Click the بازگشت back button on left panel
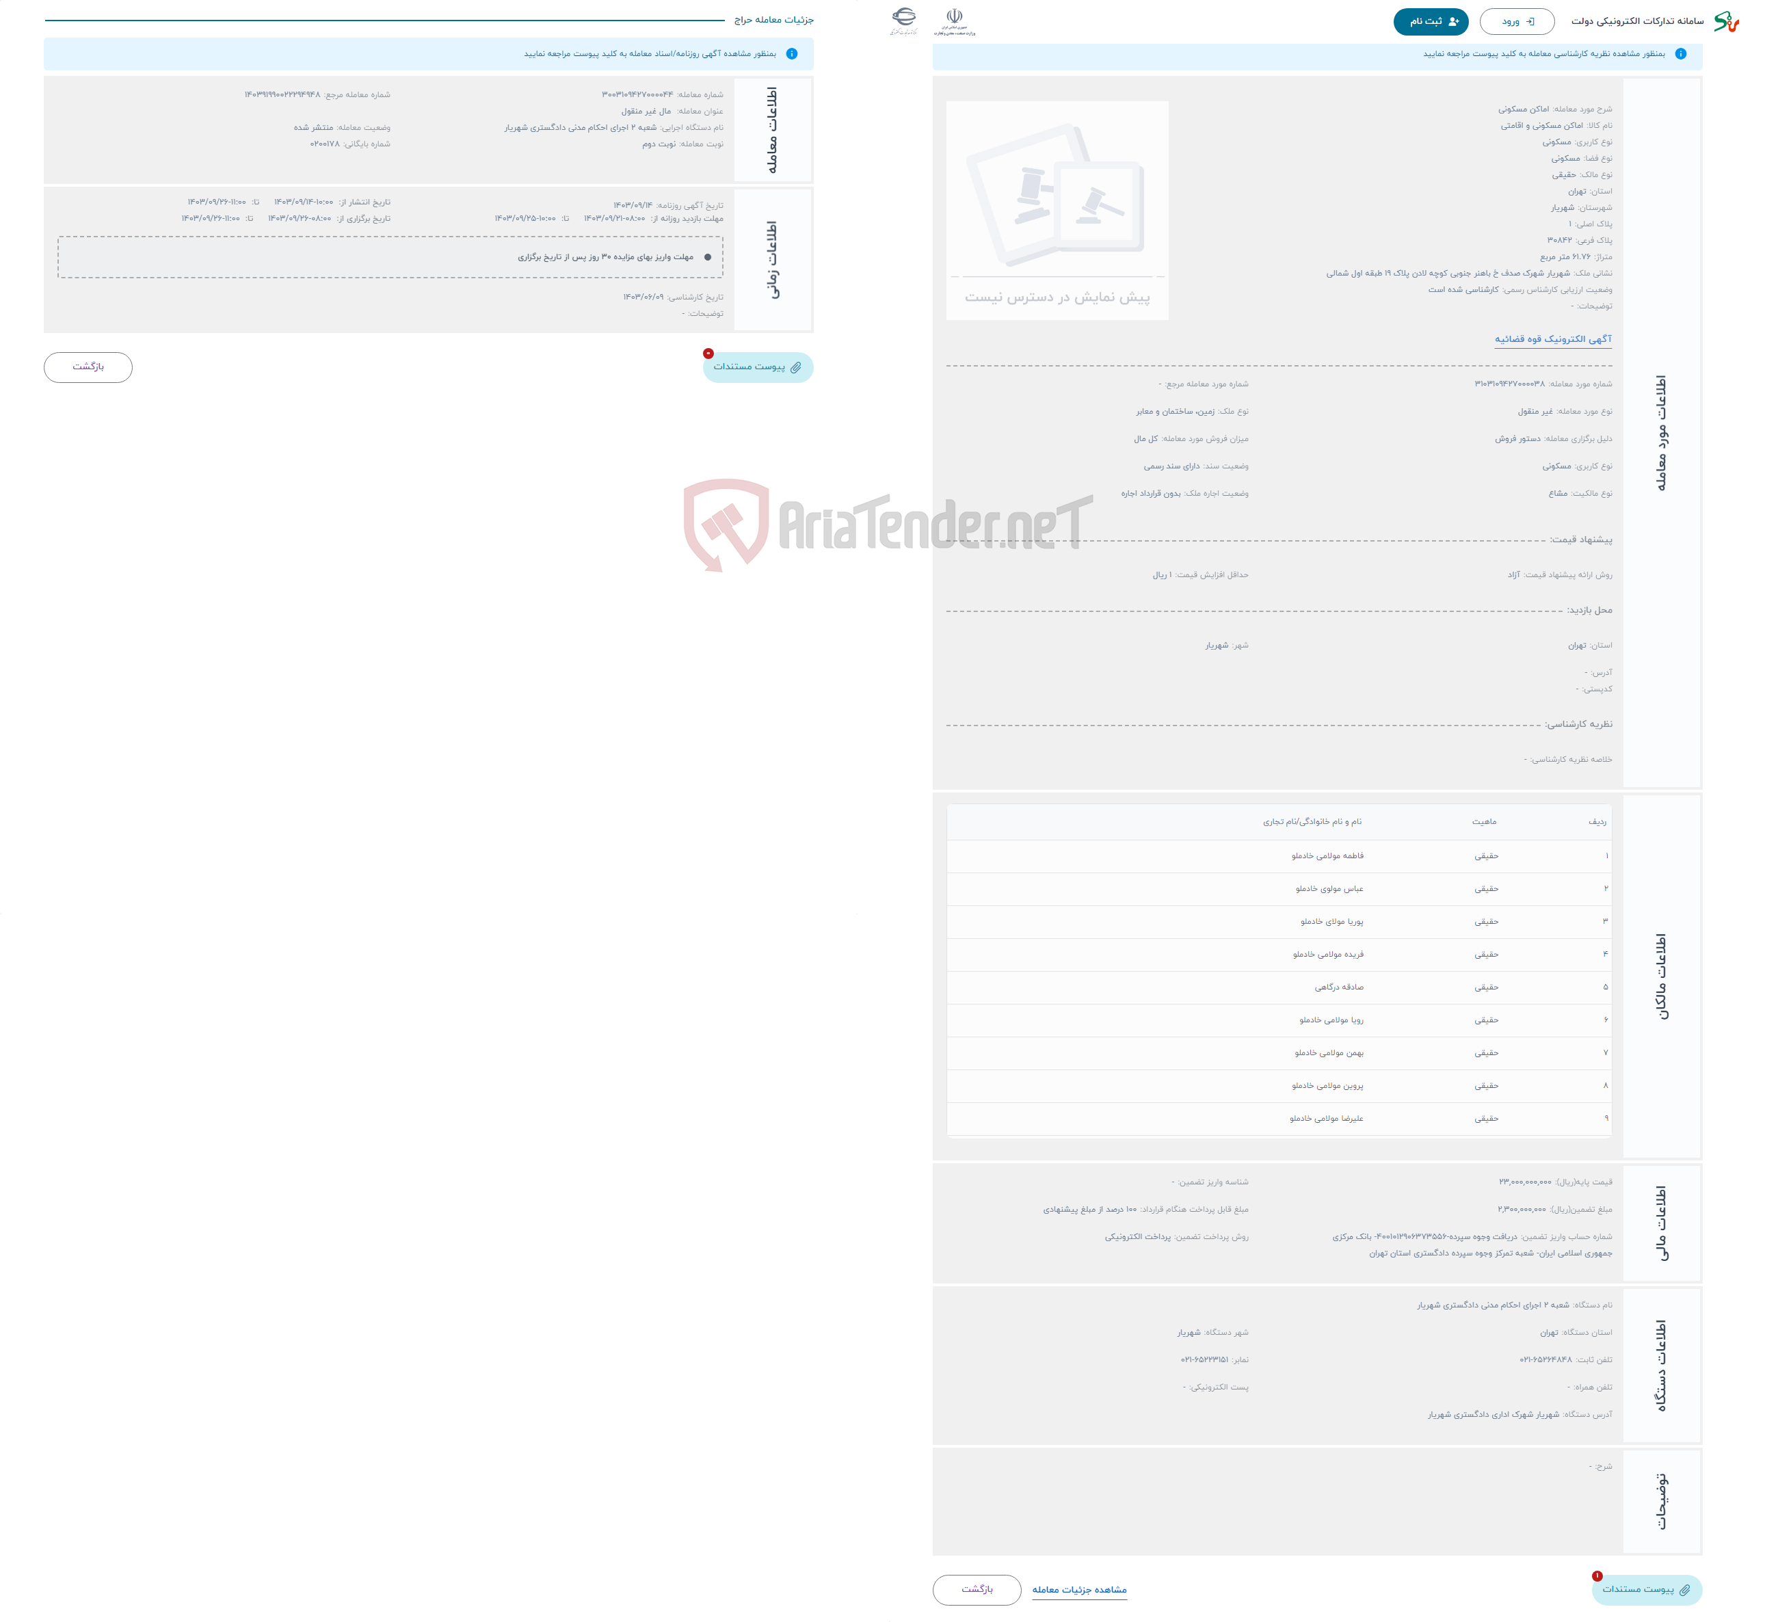This screenshot has width=1778, height=1622. tap(88, 367)
